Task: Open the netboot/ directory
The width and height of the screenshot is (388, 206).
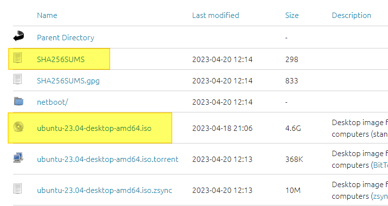Action: [52, 102]
